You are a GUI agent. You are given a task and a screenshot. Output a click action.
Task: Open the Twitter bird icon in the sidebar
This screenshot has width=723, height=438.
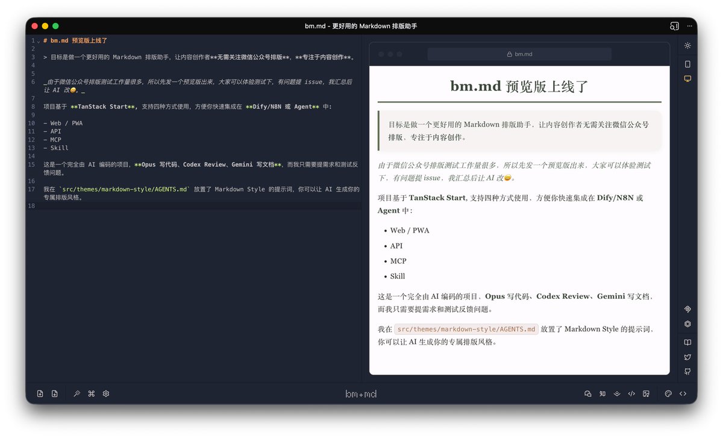(687, 357)
